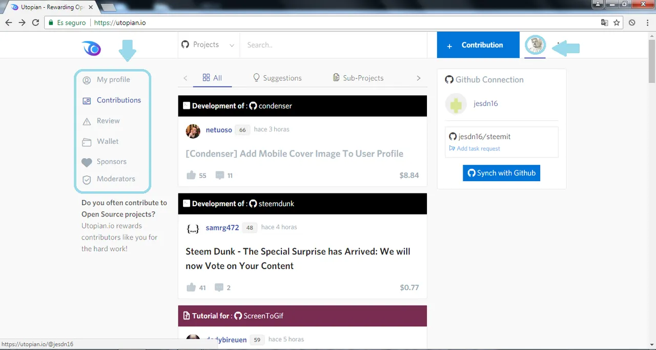Open the ScreenToGif tutorial header
The width and height of the screenshot is (656, 350).
coord(302,316)
